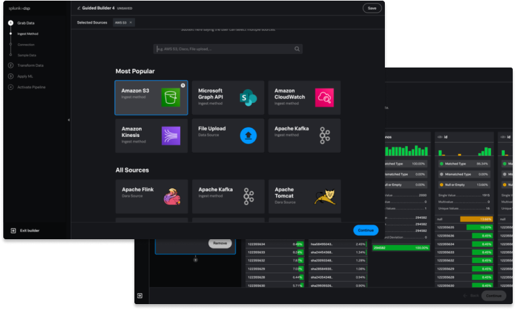The width and height of the screenshot is (516, 310).
Task: Click Matched Type 100.00% row
Action: pos(406,164)
